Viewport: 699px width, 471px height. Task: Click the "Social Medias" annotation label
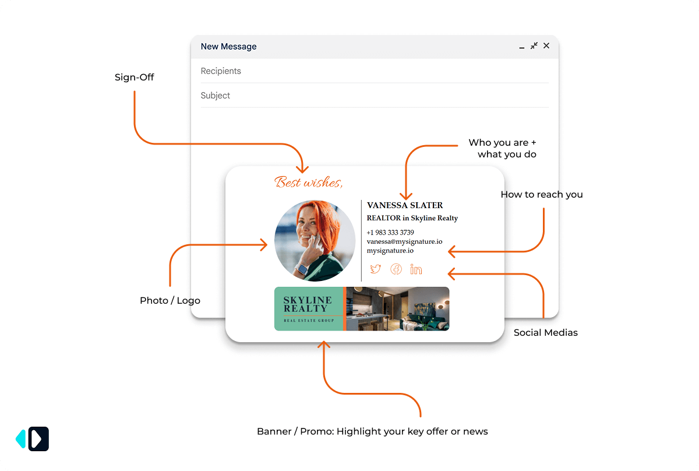click(545, 333)
